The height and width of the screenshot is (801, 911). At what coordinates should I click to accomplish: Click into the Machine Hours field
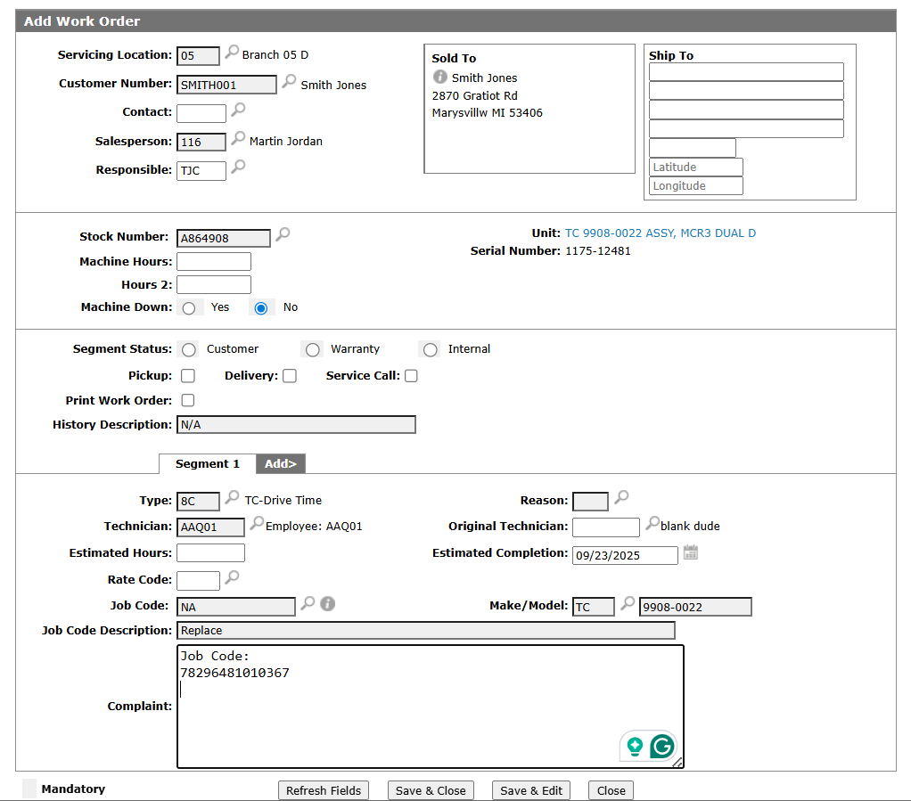point(214,262)
